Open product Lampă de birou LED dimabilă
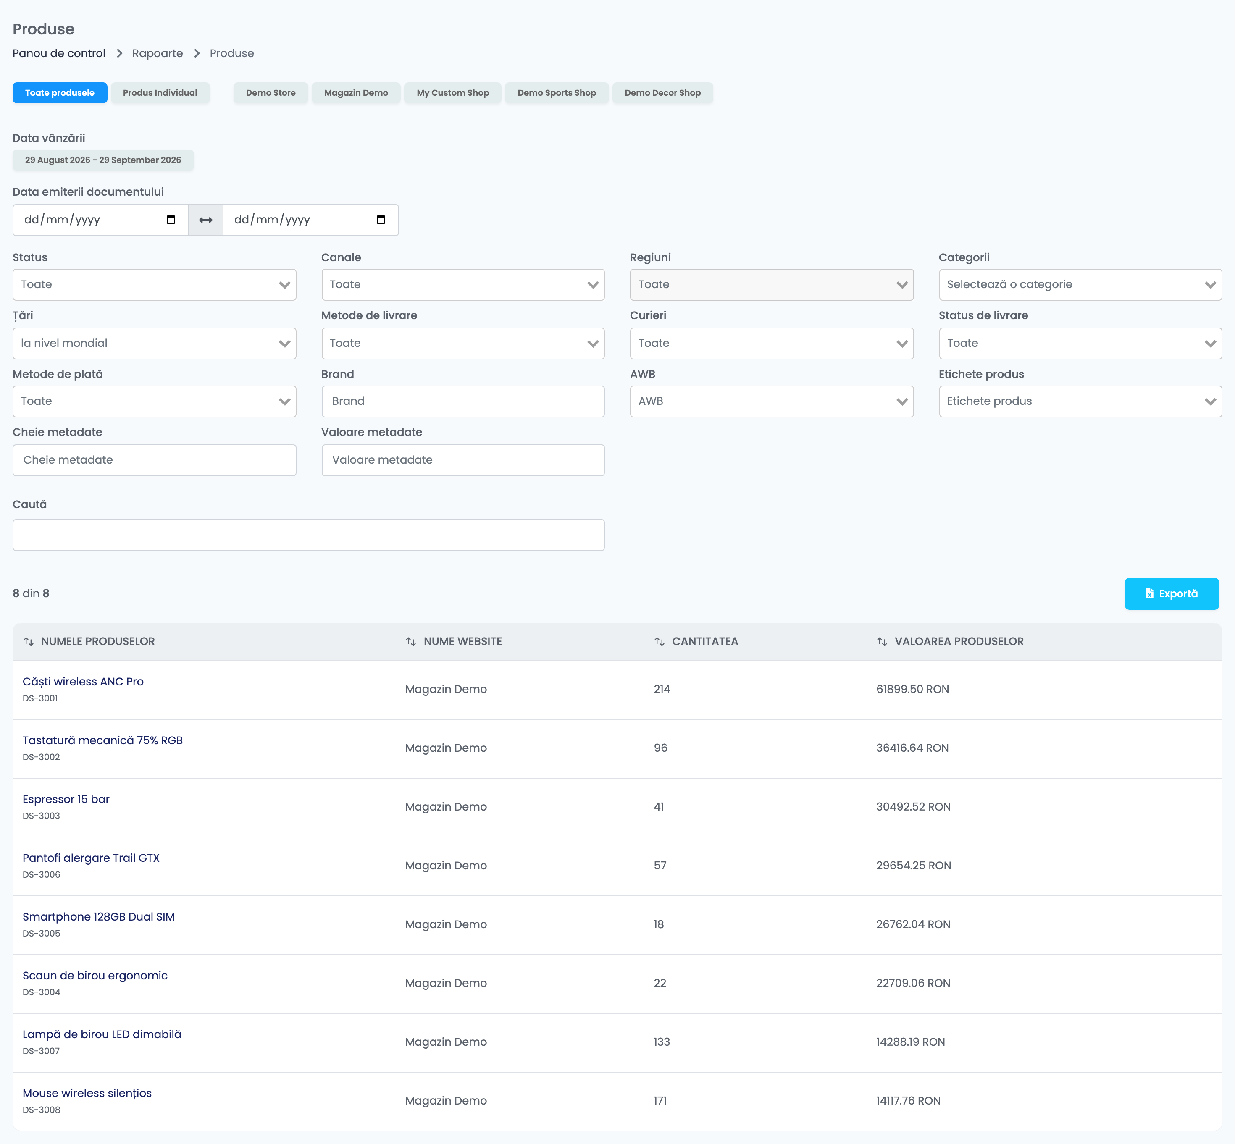The width and height of the screenshot is (1235, 1144). (102, 1034)
